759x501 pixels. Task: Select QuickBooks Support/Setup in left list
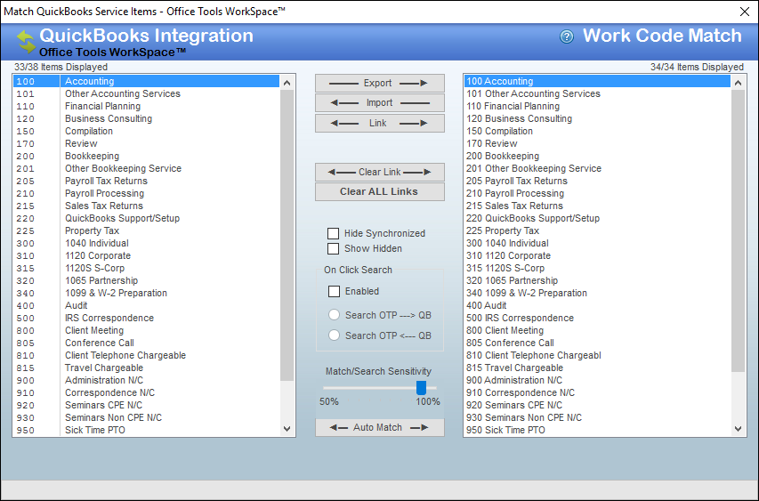coord(147,219)
